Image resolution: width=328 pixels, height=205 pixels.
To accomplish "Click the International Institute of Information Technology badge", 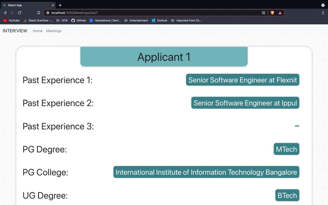I will tap(206, 172).
